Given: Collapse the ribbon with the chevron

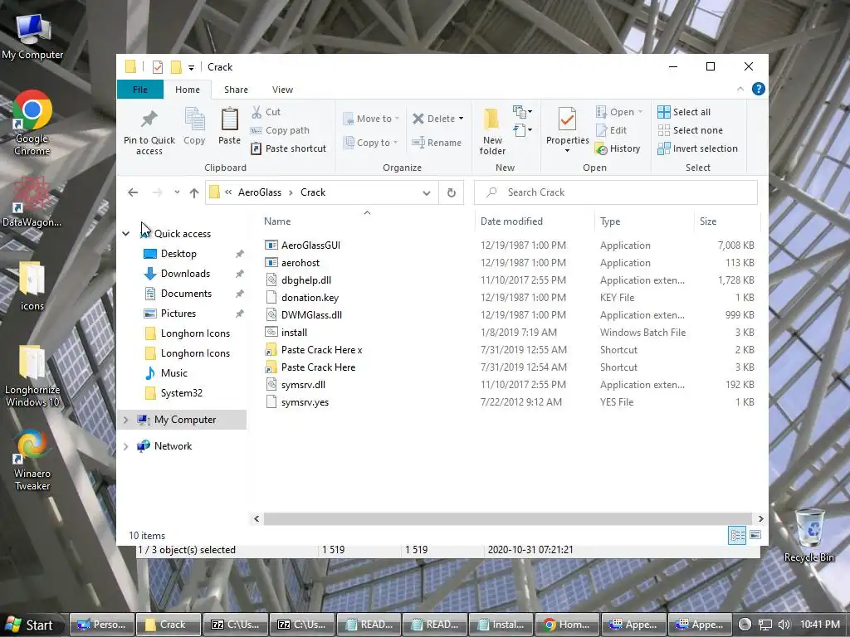Looking at the screenshot, I should tap(740, 89).
